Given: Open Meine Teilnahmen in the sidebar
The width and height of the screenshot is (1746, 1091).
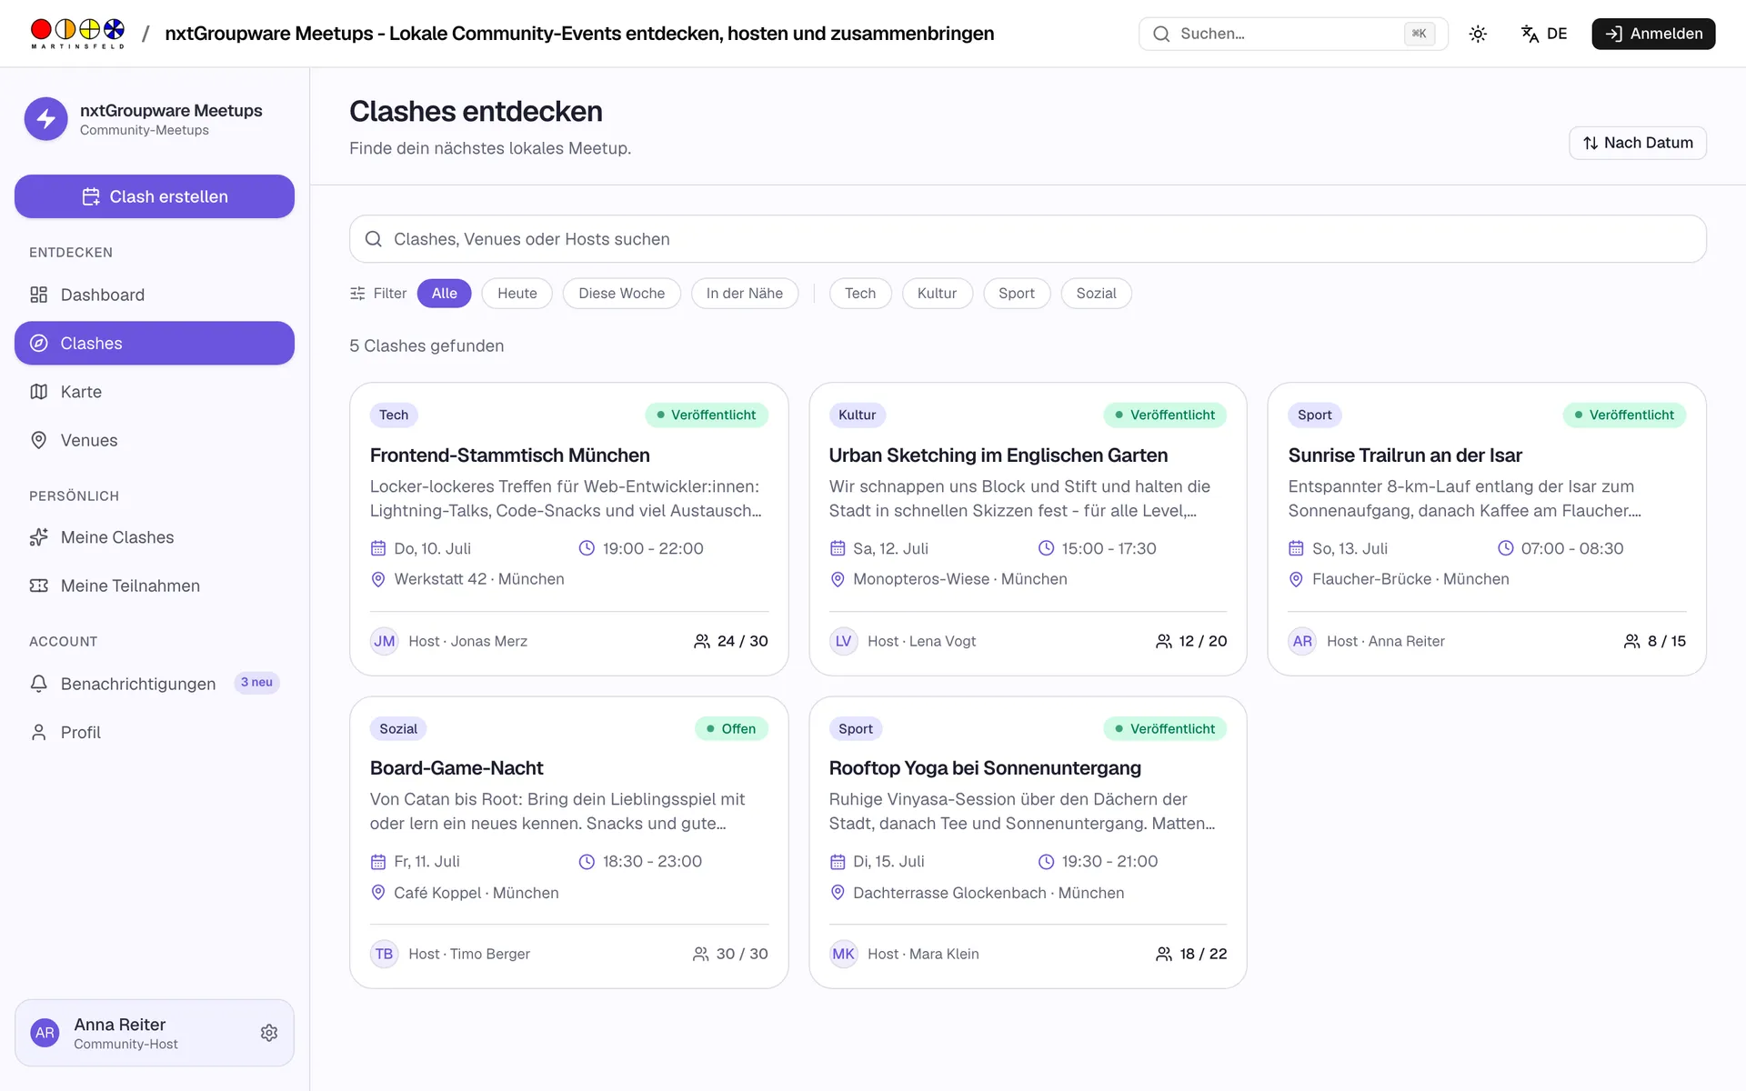Looking at the screenshot, I should (155, 586).
